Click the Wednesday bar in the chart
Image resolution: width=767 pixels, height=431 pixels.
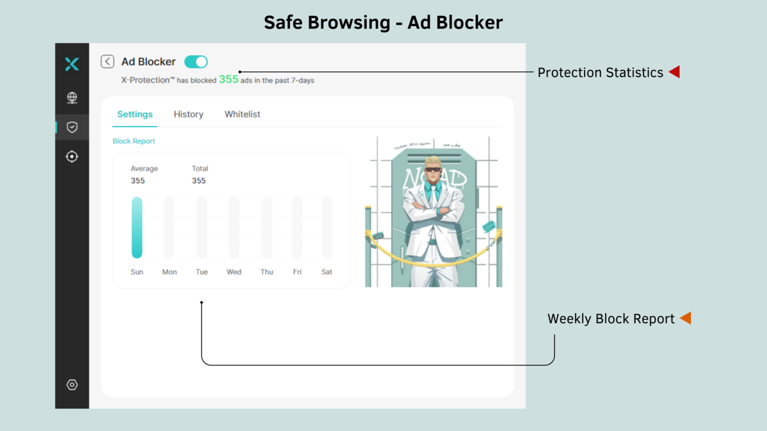coord(234,227)
